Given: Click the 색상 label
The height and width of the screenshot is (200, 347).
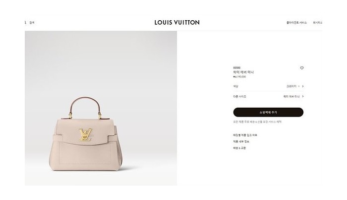Looking at the screenshot, I should (235, 86).
